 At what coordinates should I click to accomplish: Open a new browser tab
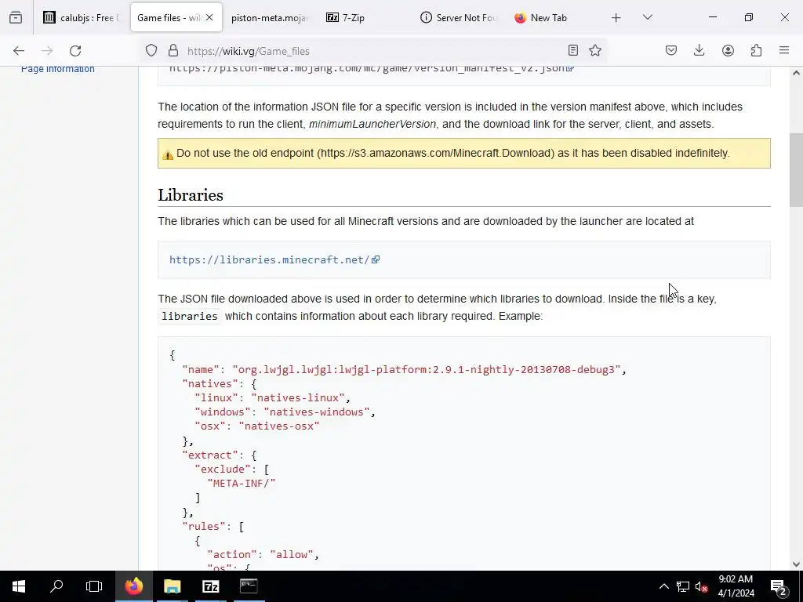616,17
